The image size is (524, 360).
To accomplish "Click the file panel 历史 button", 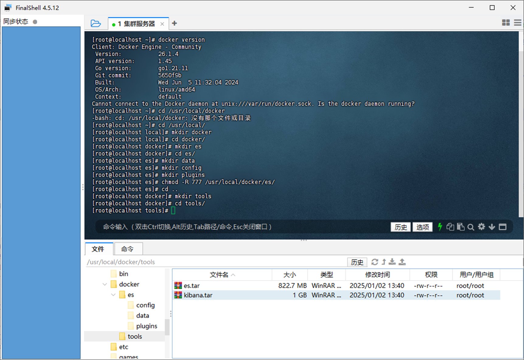I will click(357, 262).
